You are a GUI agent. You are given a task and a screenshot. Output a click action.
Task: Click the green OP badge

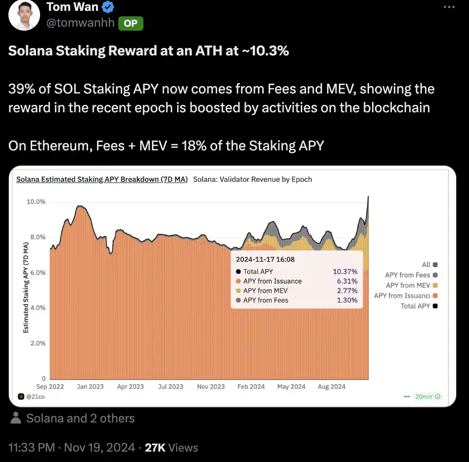[x=131, y=23]
